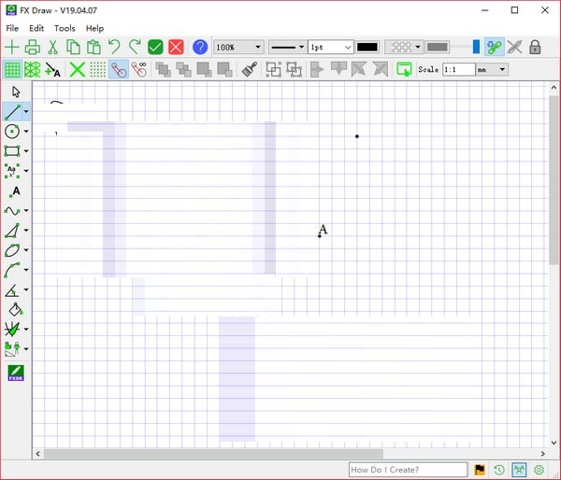
Task: Open the blue question mark help
Action: click(200, 48)
